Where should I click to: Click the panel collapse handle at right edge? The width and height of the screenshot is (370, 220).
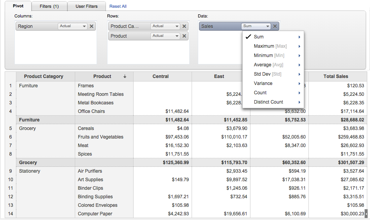pyautogui.click(x=366, y=213)
